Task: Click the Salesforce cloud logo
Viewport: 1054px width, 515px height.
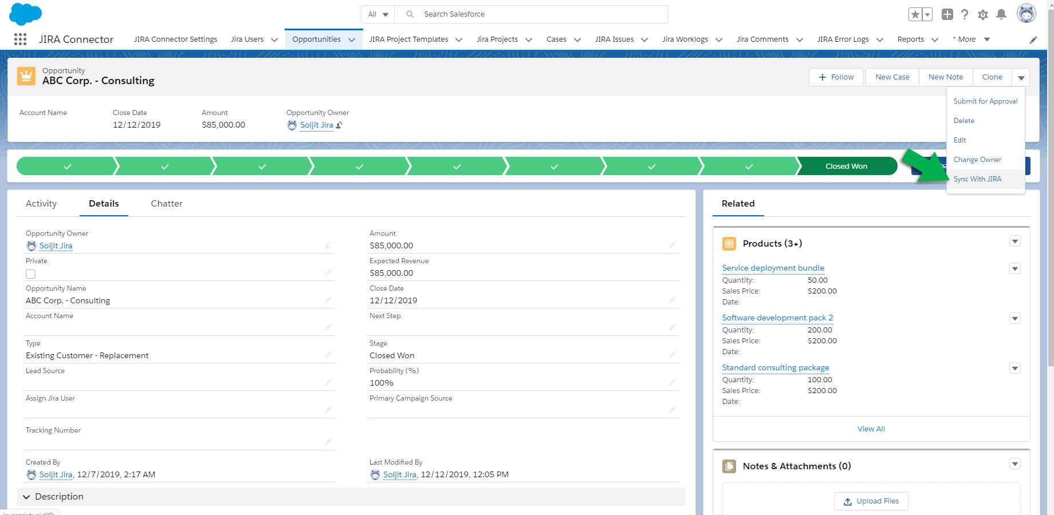Action: pos(25,14)
